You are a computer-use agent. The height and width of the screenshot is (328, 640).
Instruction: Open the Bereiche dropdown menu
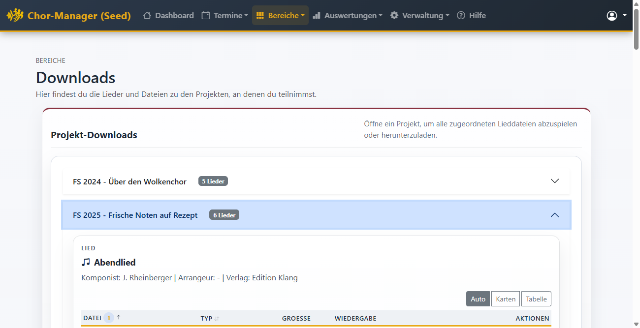click(x=280, y=15)
